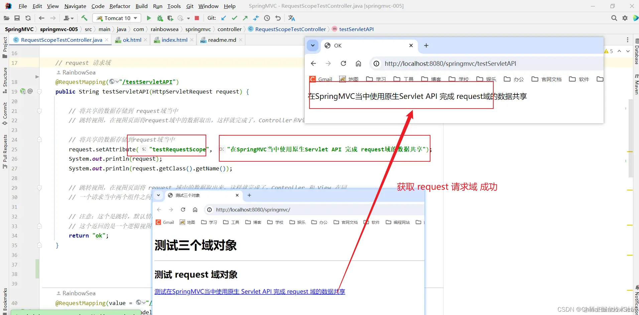
Task: Open the Gmail bookmark in the OK browser
Action: (321, 79)
